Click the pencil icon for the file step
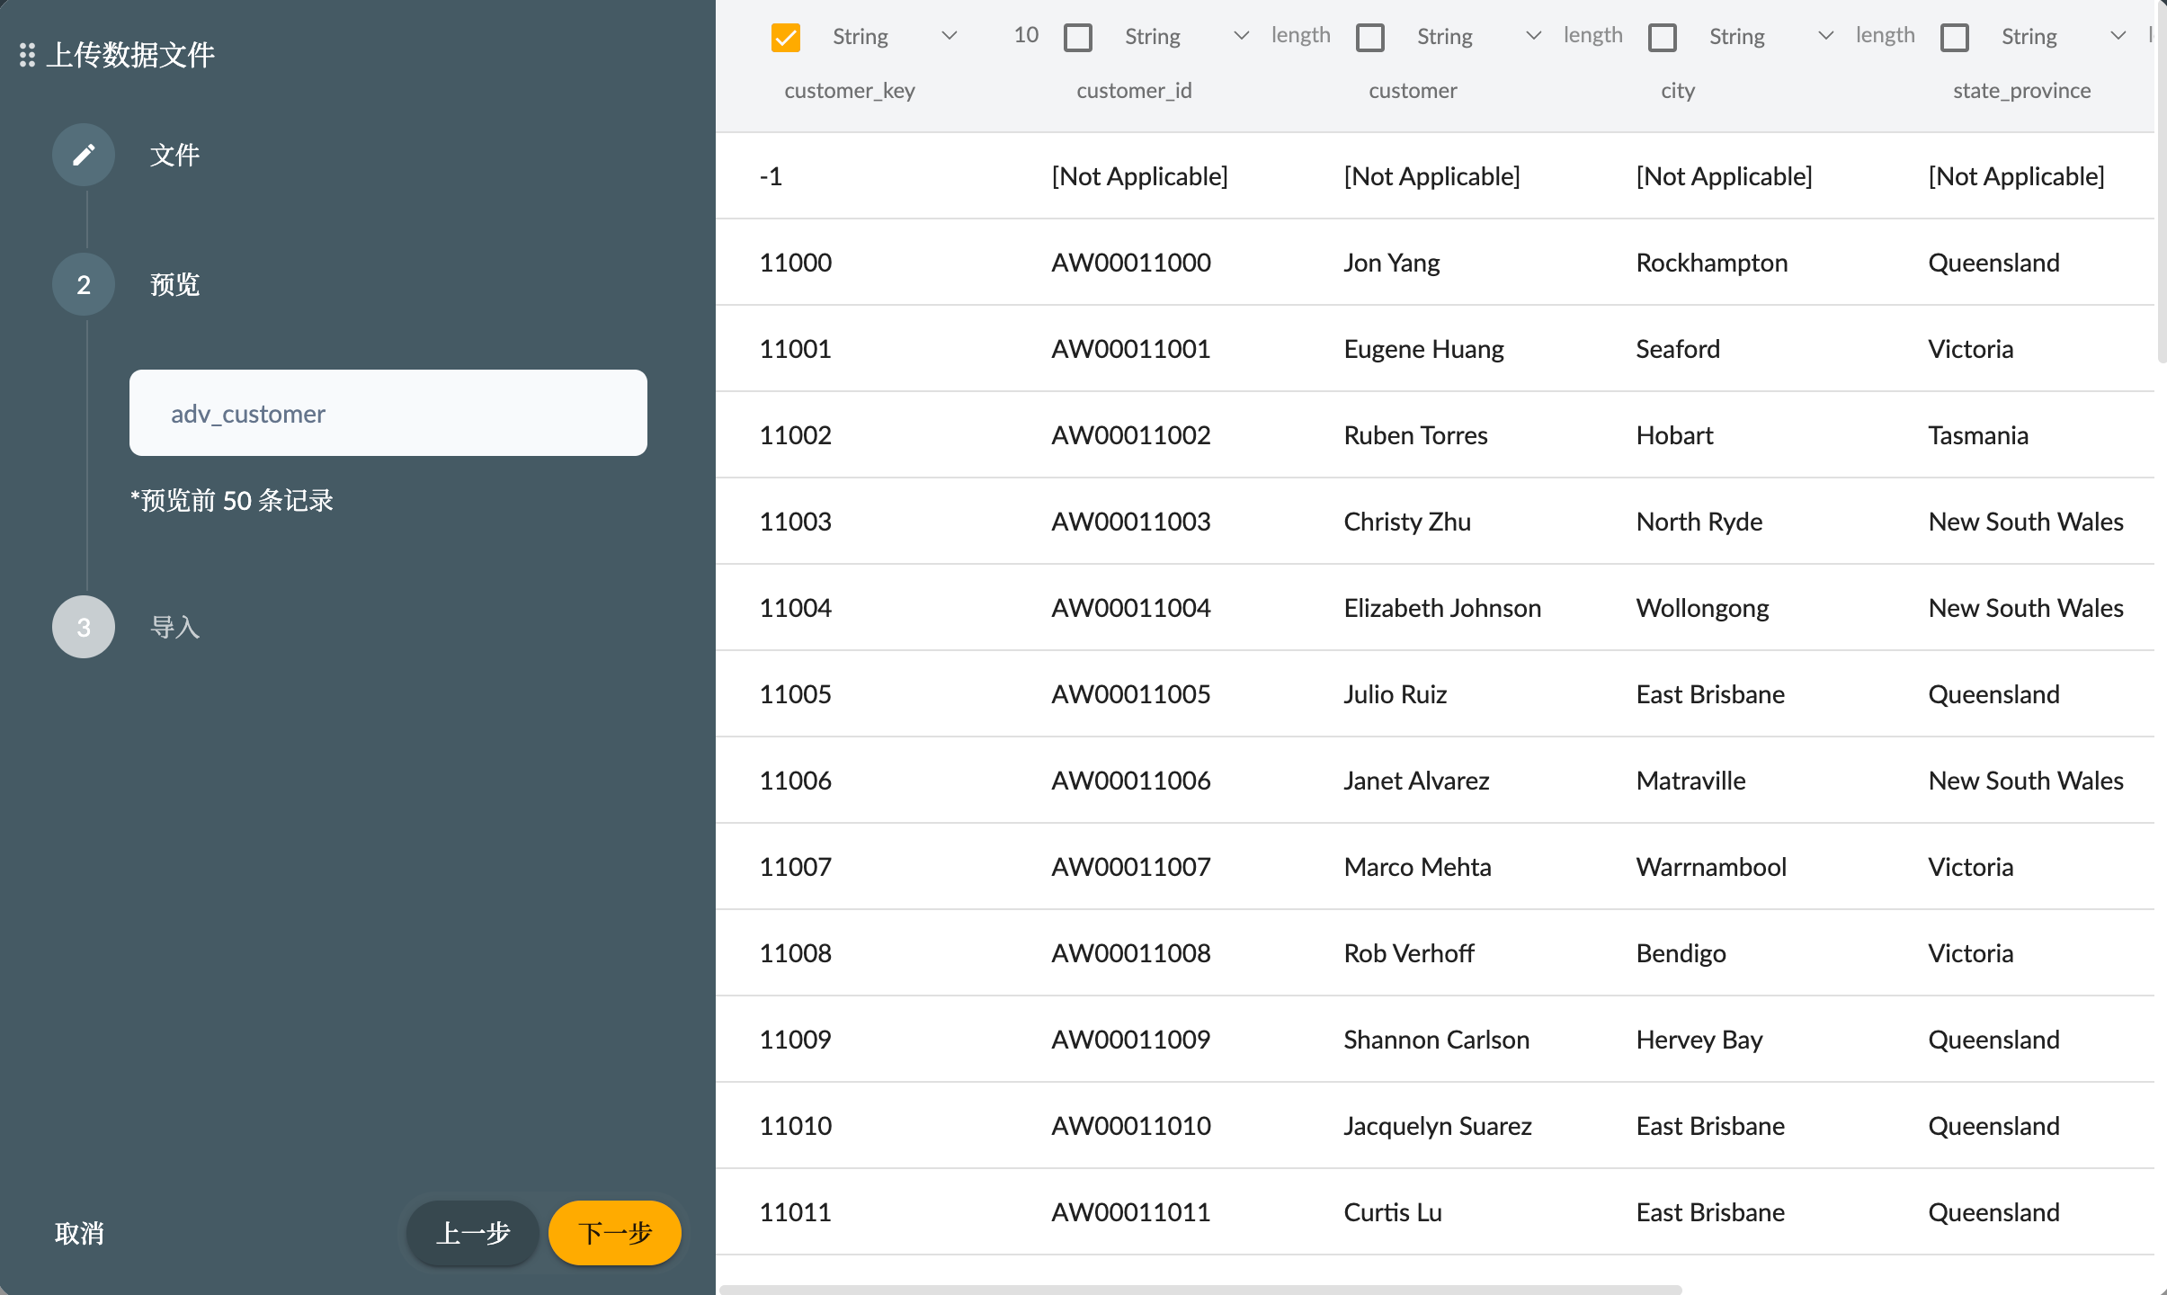Image resolution: width=2167 pixels, height=1295 pixels. click(84, 155)
